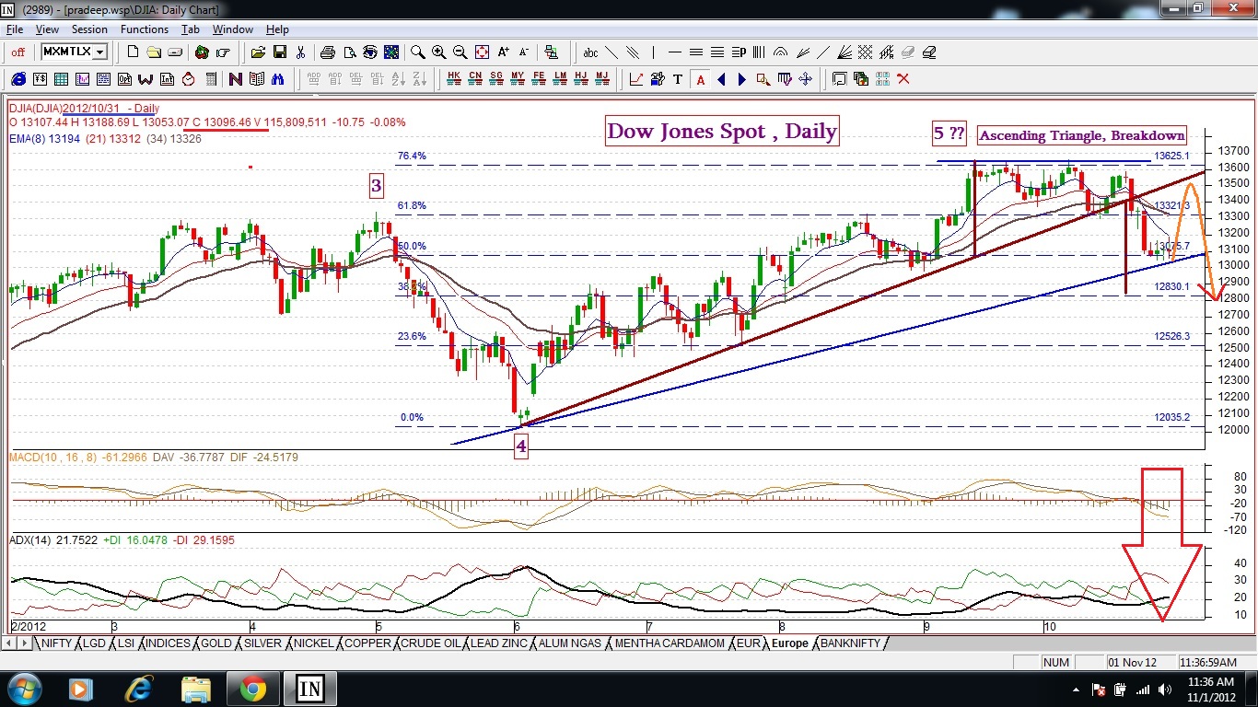This screenshot has height=707, width=1258.
Task: Click the new document icon
Action: (133, 52)
